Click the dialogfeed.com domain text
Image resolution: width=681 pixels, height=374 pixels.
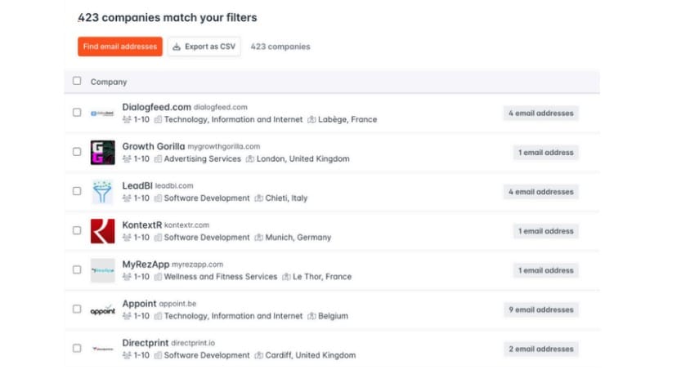[x=220, y=107]
